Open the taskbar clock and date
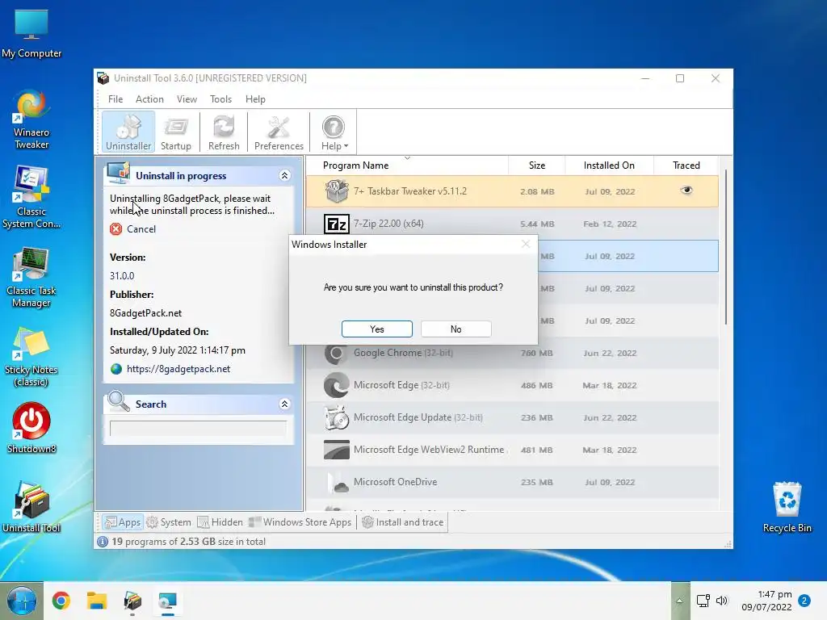 coord(767,601)
